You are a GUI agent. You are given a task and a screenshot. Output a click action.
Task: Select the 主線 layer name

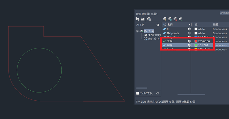170,41
